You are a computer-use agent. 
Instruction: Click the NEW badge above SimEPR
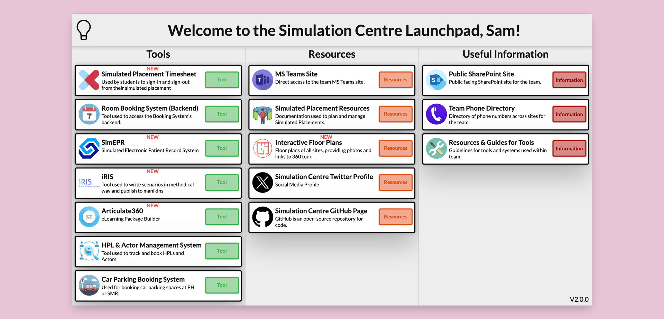[153, 137]
